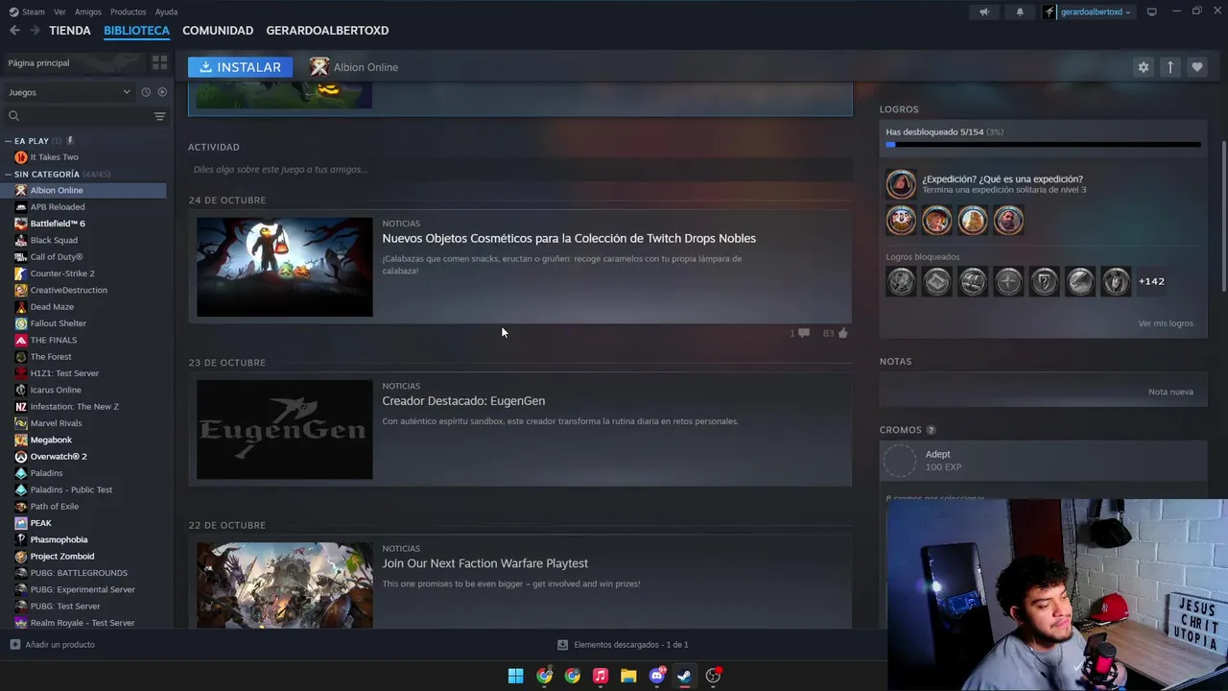
Task: Click the activity status text box
Action: [520, 170]
